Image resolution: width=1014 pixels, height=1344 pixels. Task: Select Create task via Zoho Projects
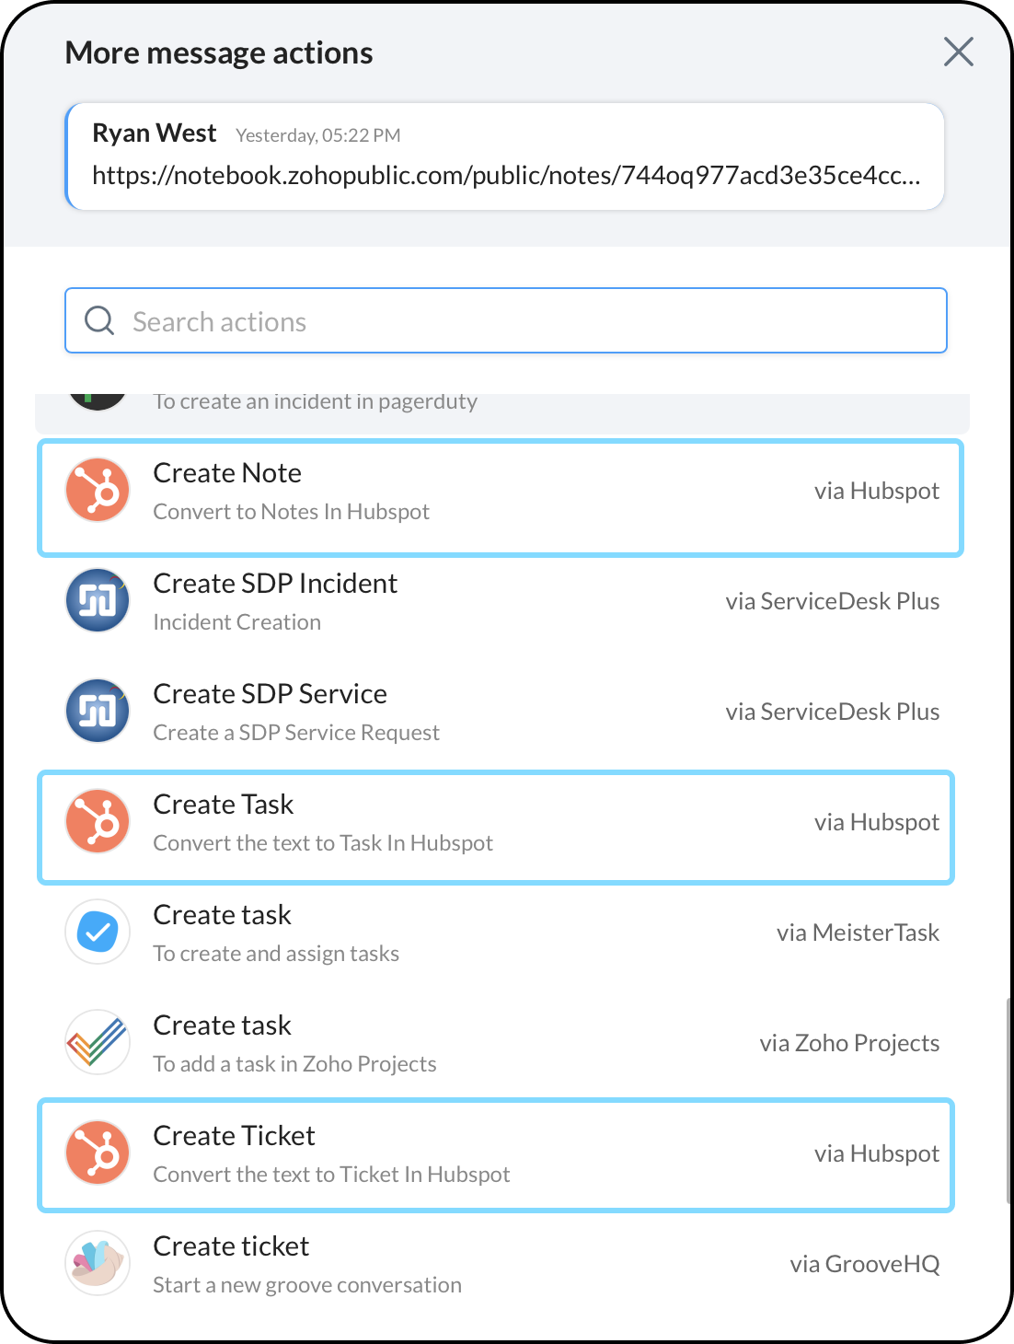pos(497,1043)
